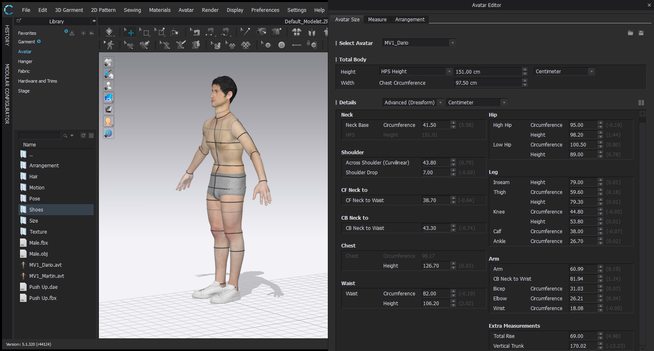Pick the Pin tool with needle icon

245,32
